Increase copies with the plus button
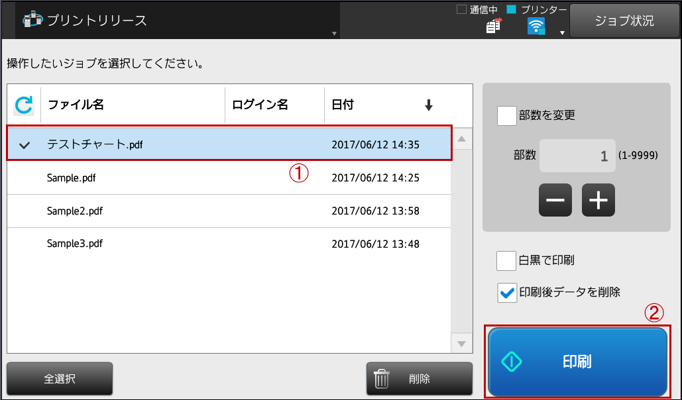The width and height of the screenshot is (682, 400). [598, 200]
